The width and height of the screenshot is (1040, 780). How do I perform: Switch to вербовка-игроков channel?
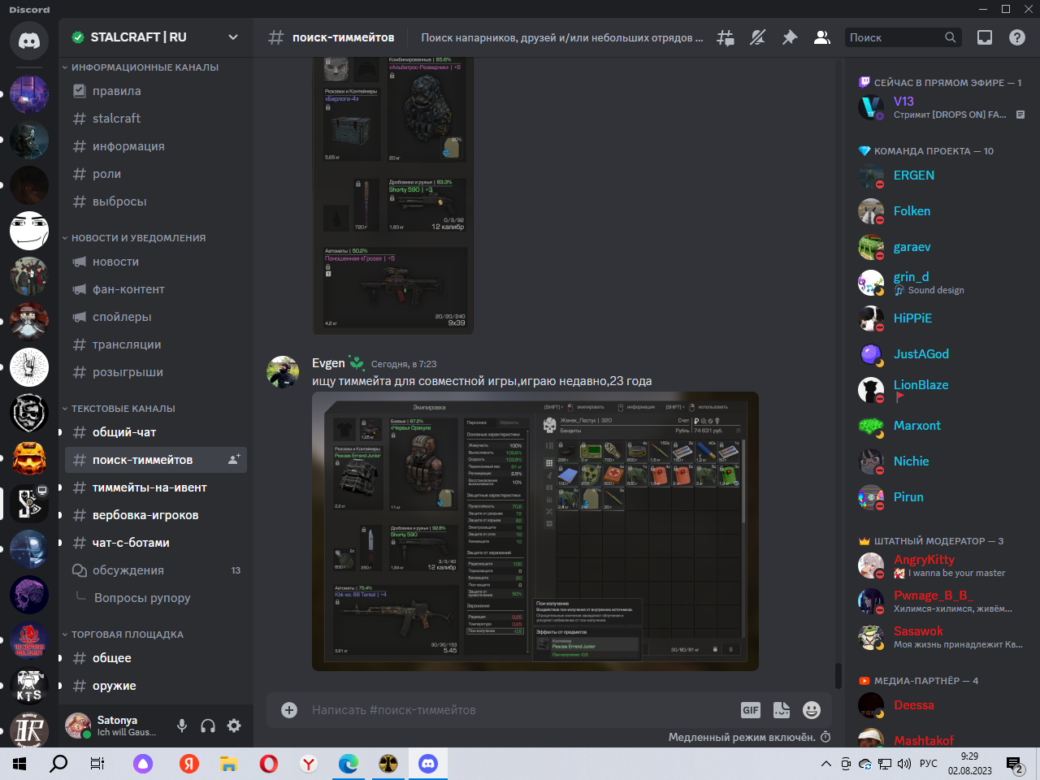click(x=156, y=515)
